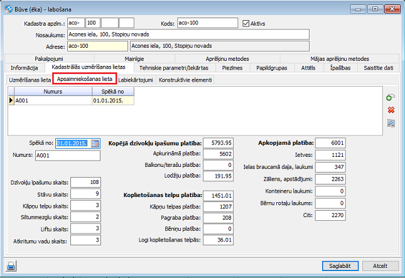Switch to Uzmērīšanas lieta sub-tab
Image resolution: width=405 pixels, height=278 pixels.
[x=30, y=80]
